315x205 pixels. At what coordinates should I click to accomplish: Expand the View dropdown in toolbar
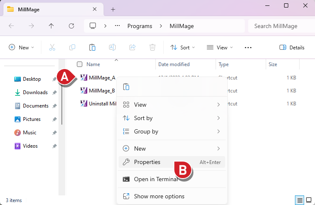[x=220, y=47]
